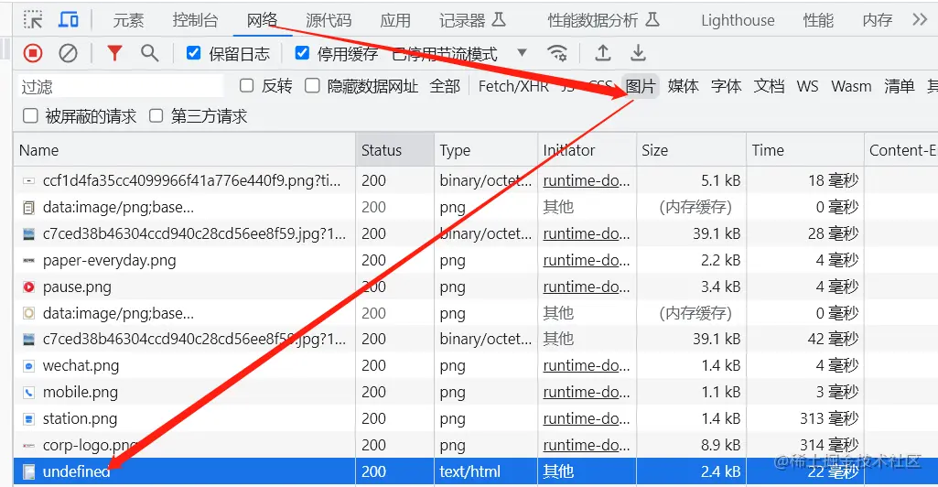
Task: Open initiator link for corp-logo.png
Action: 587,445
